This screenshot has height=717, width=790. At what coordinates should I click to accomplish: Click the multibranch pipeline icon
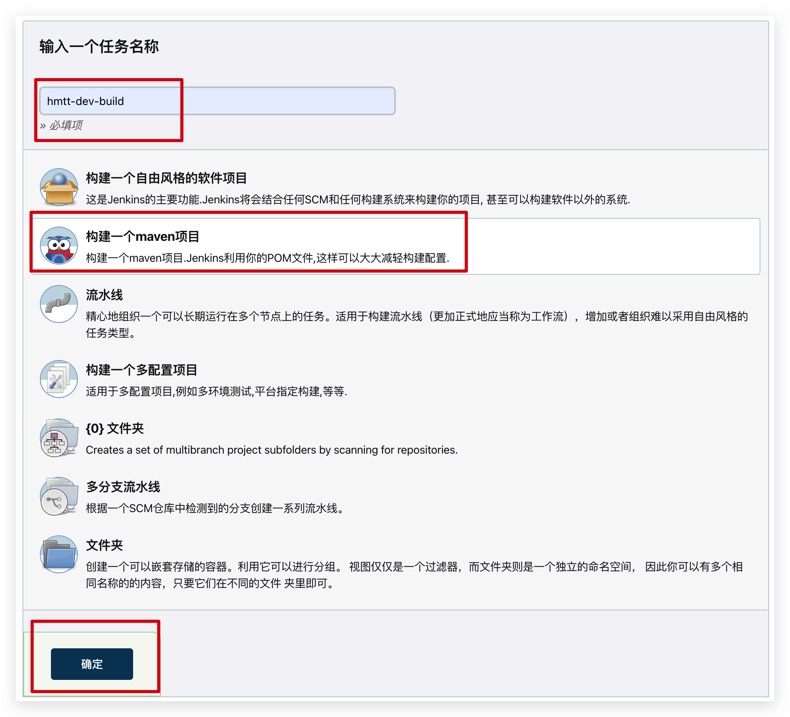click(59, 496)
